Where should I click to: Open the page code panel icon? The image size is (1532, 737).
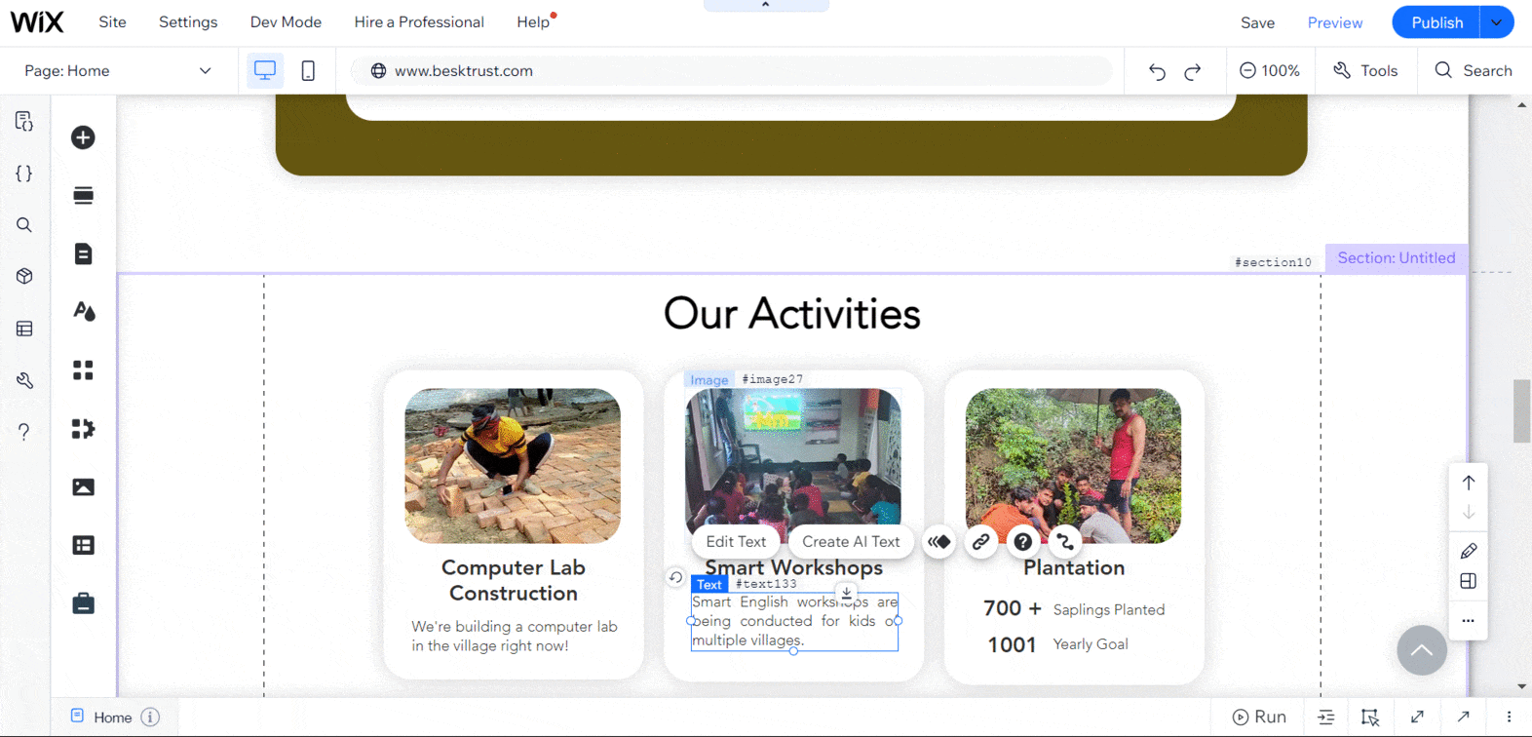pos(24,121)
